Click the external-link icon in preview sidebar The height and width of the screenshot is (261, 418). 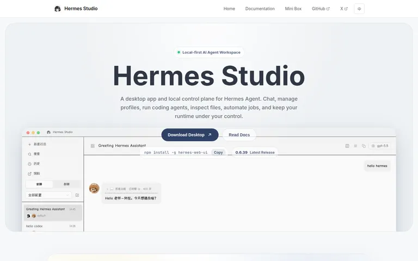pyautogui.click(x=29, y=173)
